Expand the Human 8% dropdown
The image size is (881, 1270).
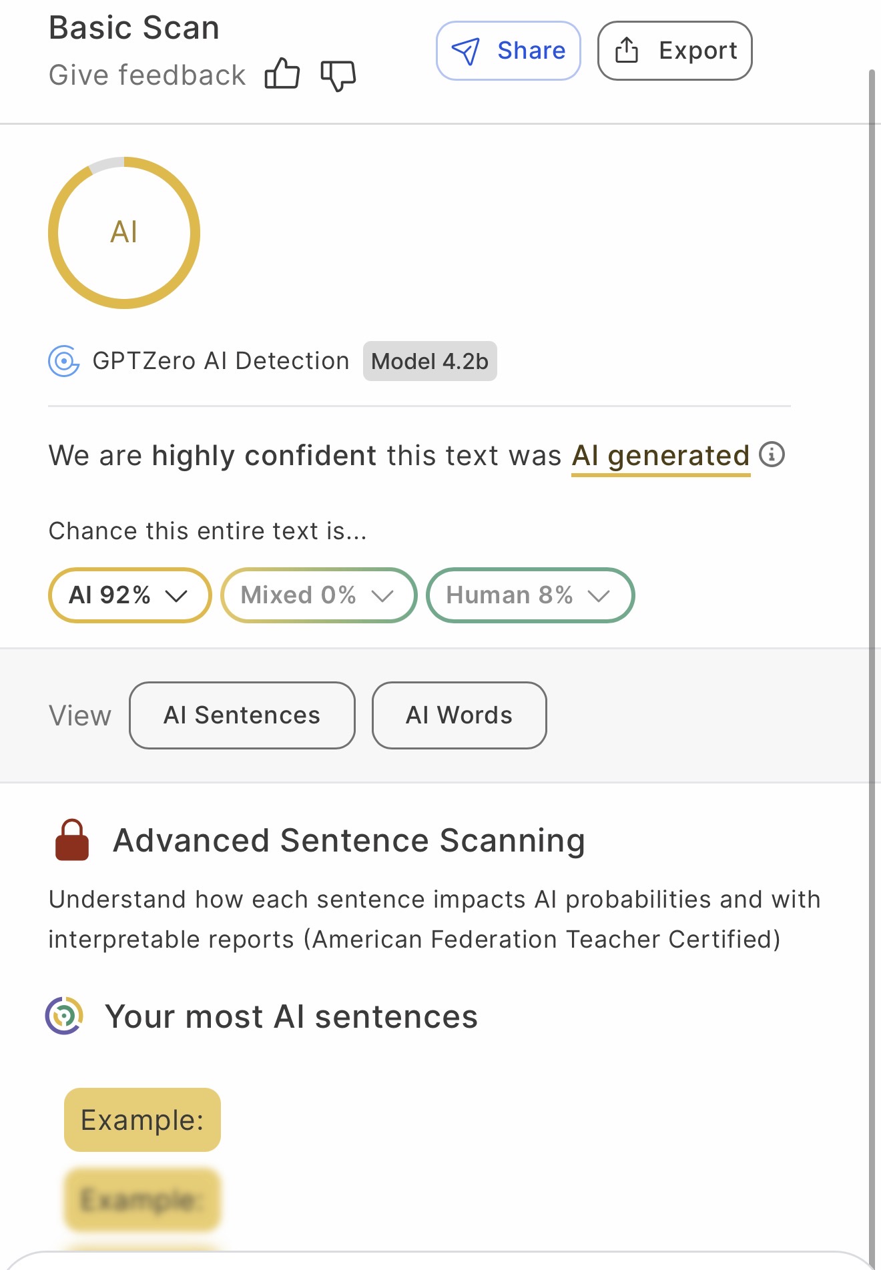pyautogui.click(x=530, y=595)
